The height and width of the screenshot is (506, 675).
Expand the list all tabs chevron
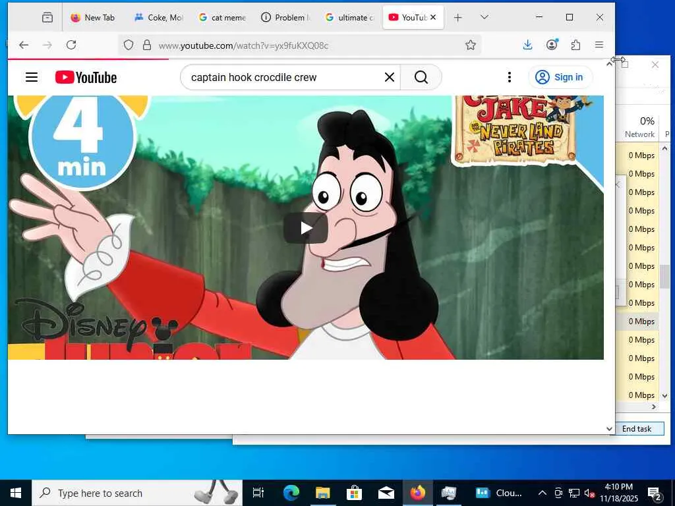484,17
